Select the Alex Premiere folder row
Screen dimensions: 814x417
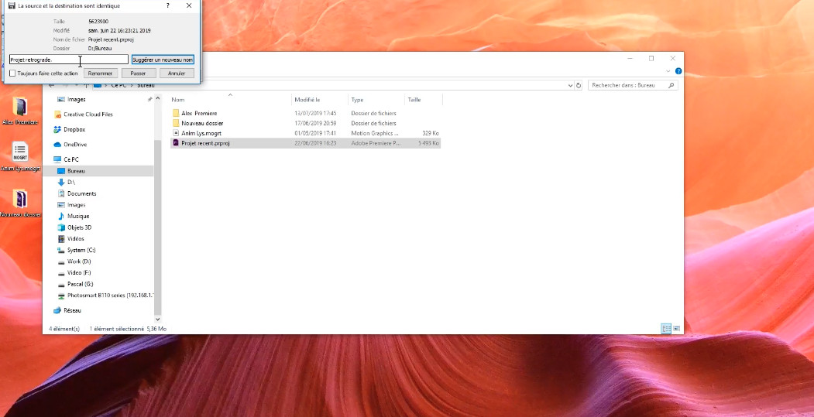[305, 113]
